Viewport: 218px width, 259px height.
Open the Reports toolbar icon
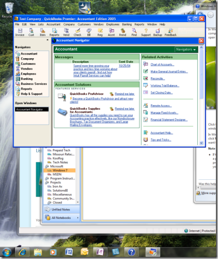pos(54,32)
